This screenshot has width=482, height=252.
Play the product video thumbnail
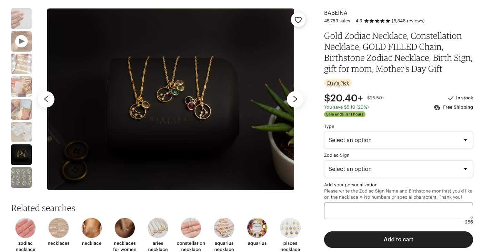pyautogui.click(x=21, y=41)
